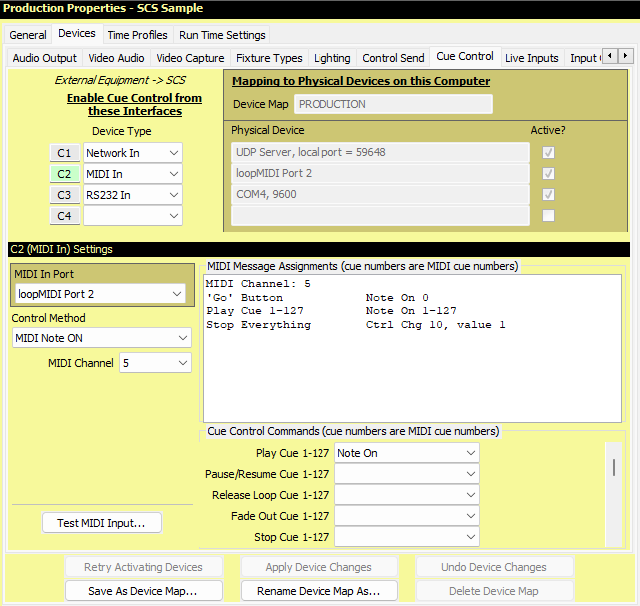Open C3 device type dropdown (RS232 In)
Viewport: 640px width, 606px height.
tap(133, 195)
